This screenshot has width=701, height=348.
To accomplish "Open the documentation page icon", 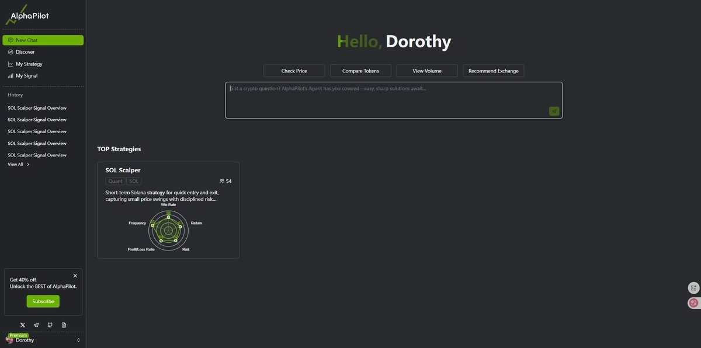I will [64, 325].
